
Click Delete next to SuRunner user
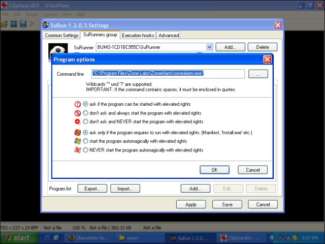pos(263,47)
